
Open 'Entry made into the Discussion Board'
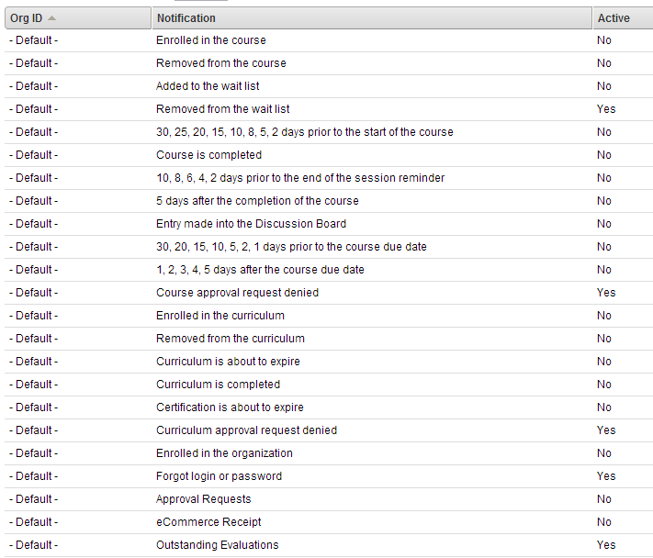tap(251, 224)
